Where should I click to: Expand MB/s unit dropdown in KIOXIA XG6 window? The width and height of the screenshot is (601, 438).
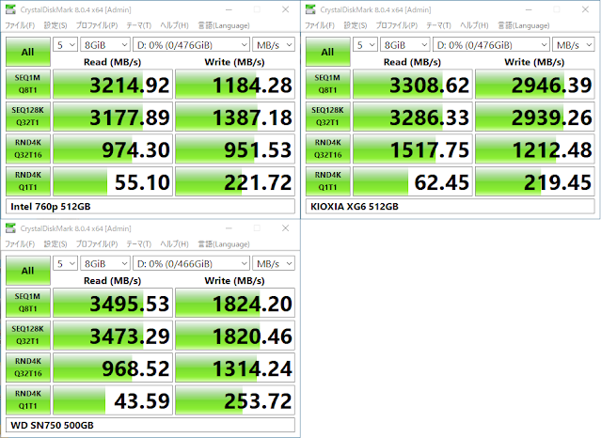click(x=574, y=45)
